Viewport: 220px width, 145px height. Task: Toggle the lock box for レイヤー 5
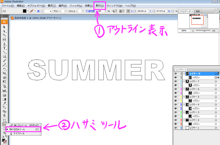coord(179,97)
